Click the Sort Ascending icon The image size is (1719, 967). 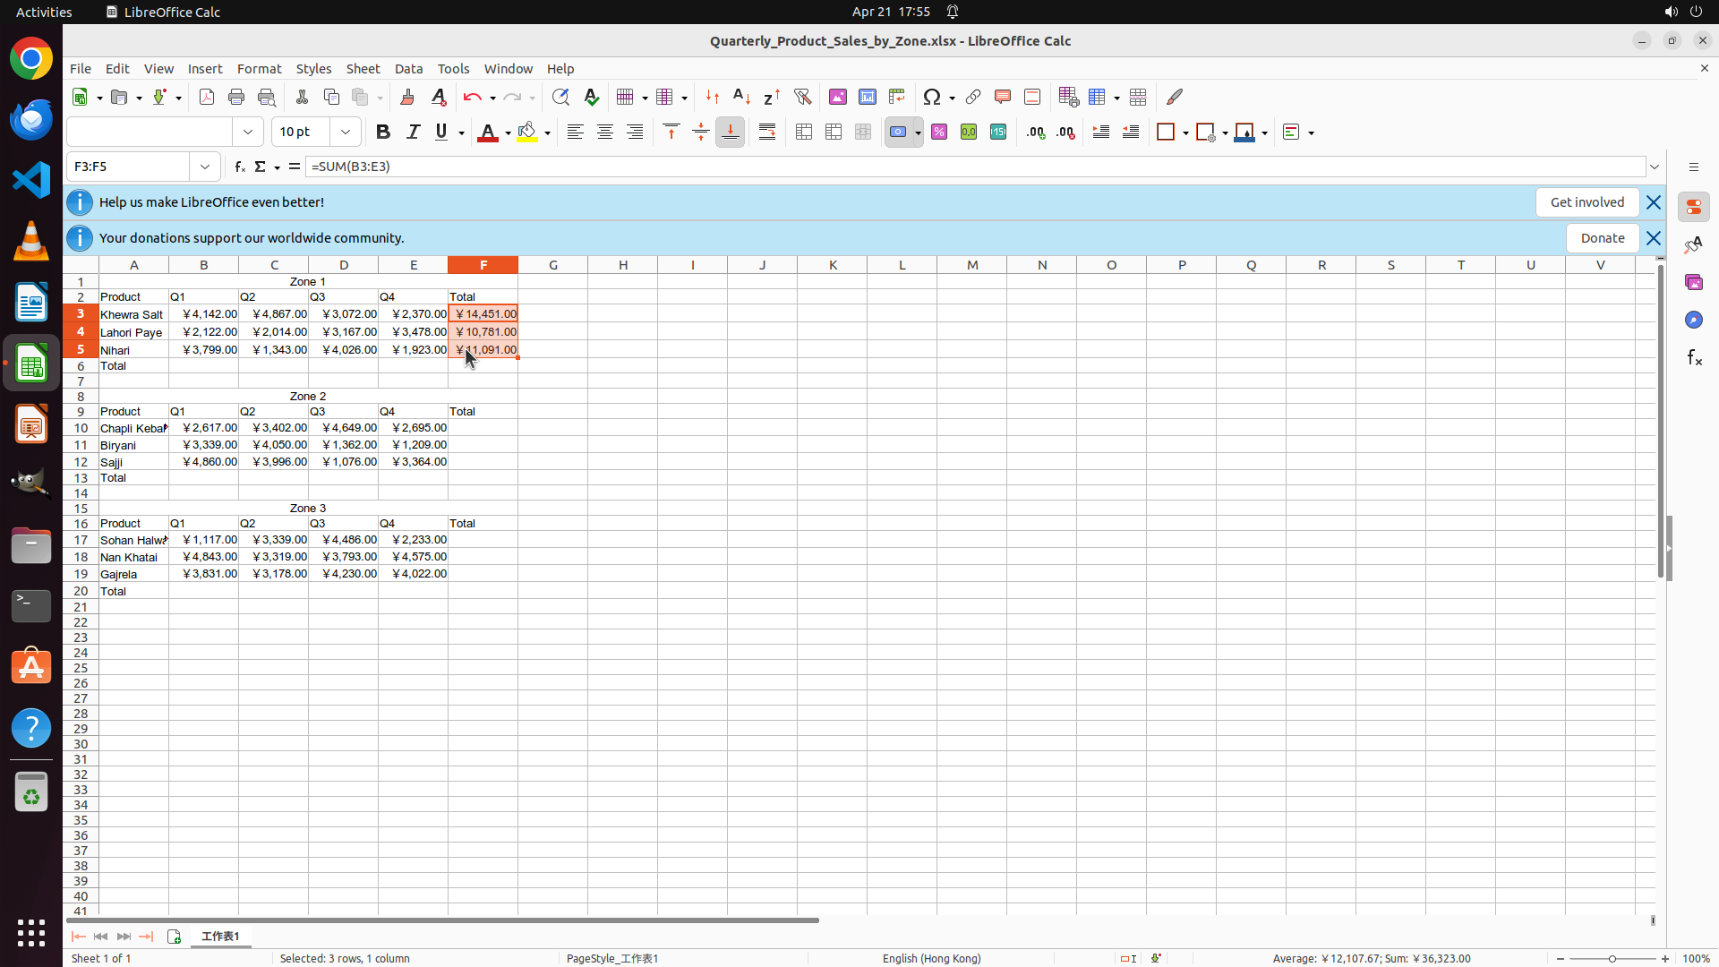741,97
